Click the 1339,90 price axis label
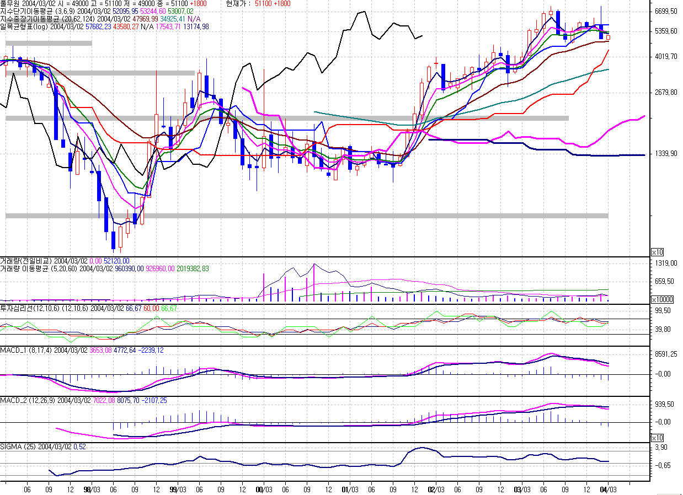683x495 pixels. click(665, 153)
